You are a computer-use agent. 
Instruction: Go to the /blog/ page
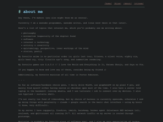[117, 4]
